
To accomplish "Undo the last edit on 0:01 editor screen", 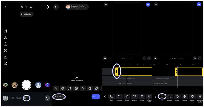I will (x=144, y=58).
